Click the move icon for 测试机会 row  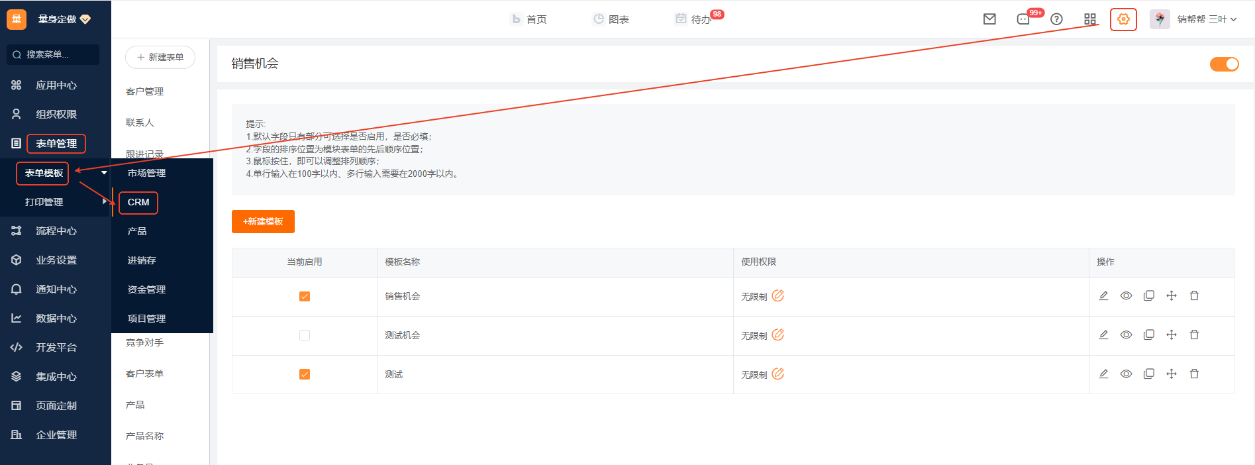click(1172, 335)
